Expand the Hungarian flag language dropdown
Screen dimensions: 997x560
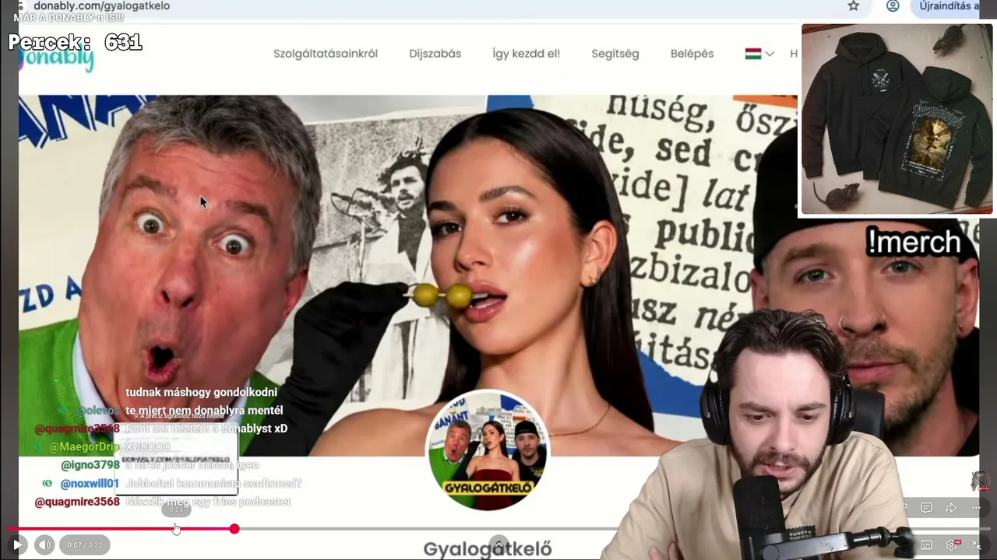pyautogui.click(x=759, y=54)
